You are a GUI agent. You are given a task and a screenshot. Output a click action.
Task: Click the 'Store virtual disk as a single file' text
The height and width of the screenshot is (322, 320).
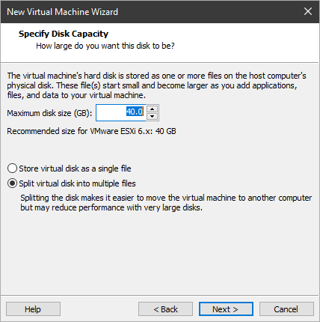point(75,168)
